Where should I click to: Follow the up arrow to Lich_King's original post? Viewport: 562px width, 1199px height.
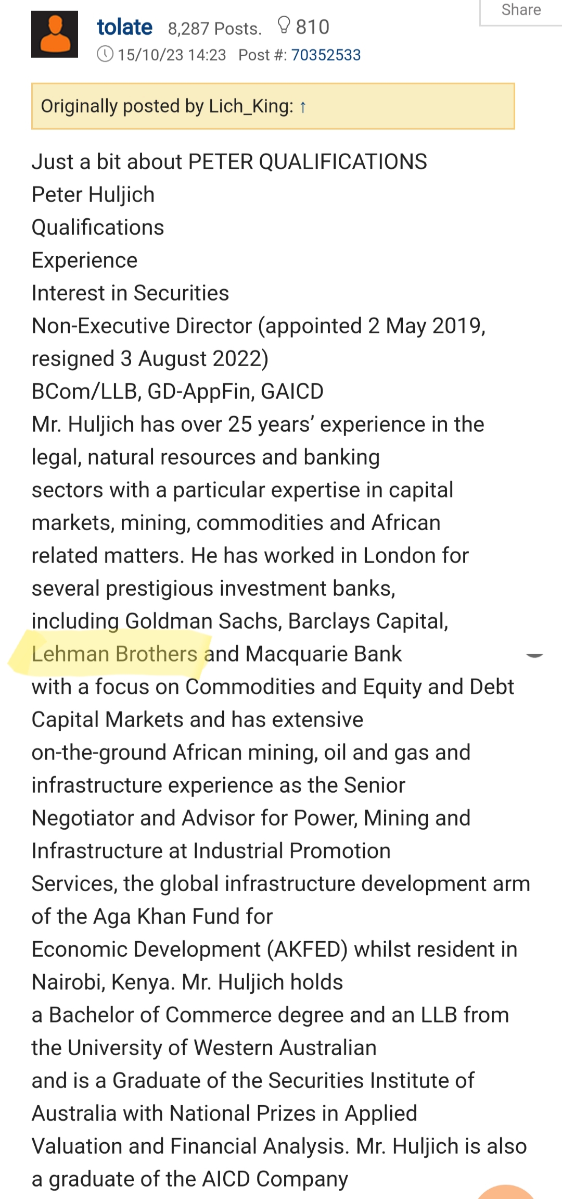(303, 107)
